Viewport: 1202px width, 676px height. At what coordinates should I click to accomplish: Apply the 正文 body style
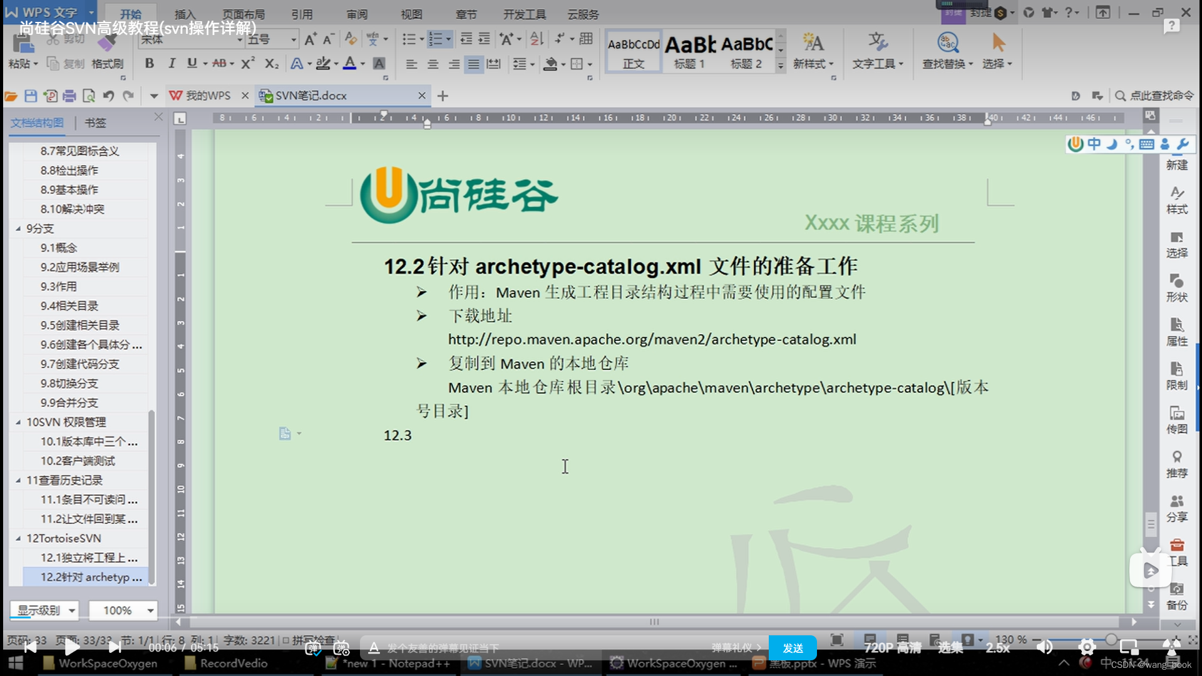[x=634, y=51]
